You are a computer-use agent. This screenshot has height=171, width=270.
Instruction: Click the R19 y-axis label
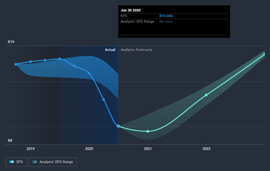(12, 42)
